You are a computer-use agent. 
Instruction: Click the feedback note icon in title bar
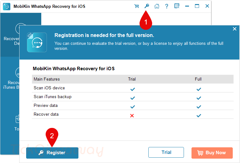coord(177,6)
